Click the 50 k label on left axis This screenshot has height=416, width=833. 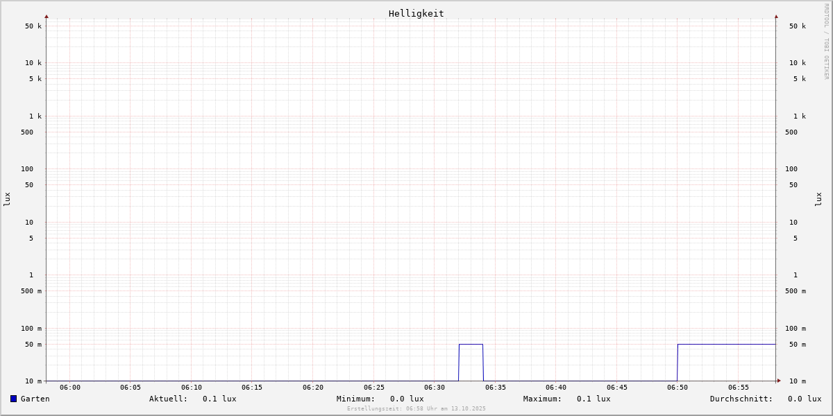33,26
